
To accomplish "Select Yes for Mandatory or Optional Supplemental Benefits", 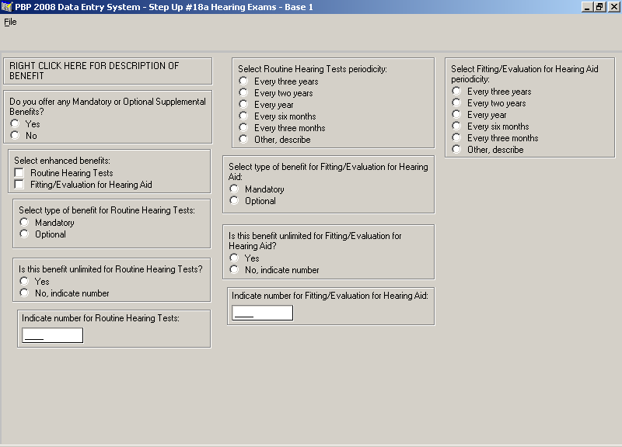I will tap(15, 123).
